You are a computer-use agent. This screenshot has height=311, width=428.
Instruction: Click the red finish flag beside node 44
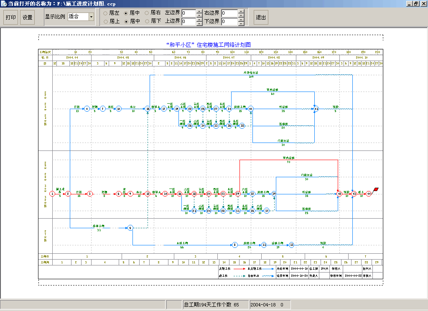[x=376, y=190]
